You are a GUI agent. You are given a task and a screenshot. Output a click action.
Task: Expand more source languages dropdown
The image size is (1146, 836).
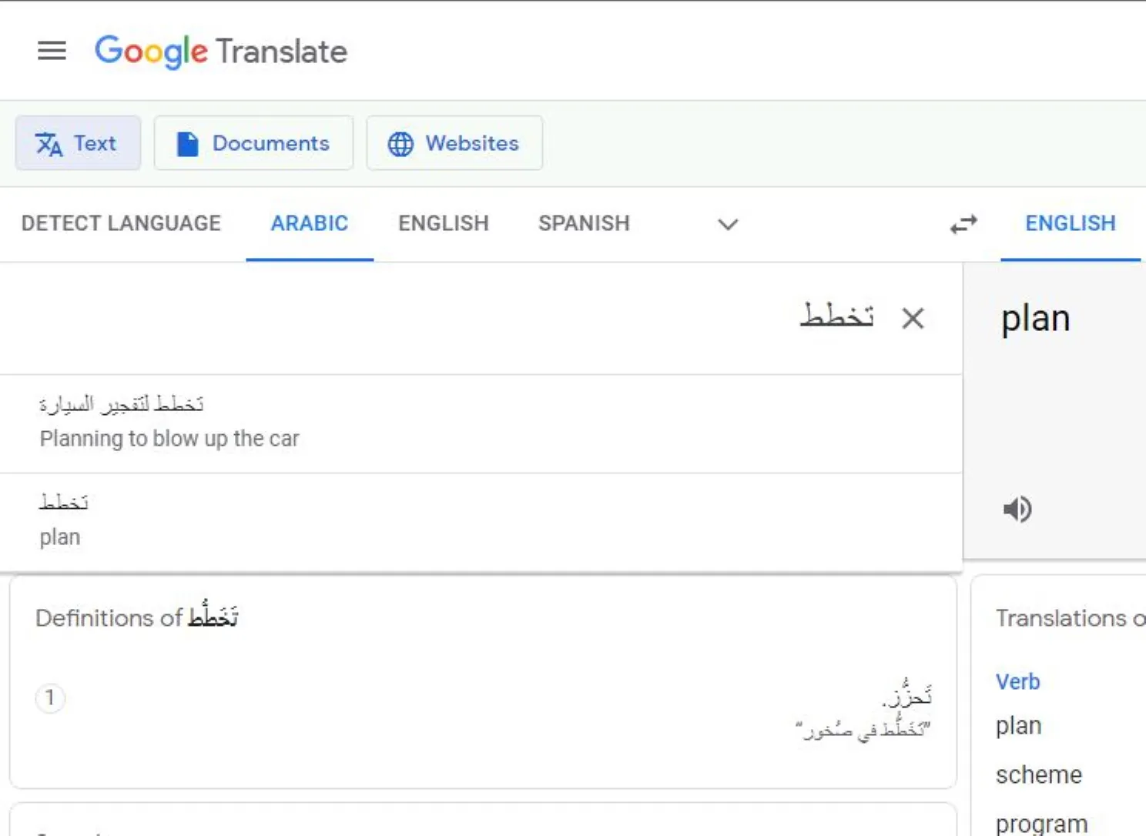point(728,224)
